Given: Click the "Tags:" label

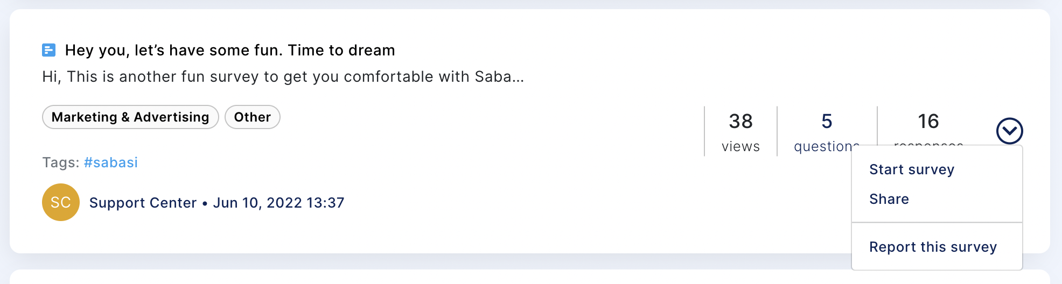Looking at the screenshot, I should [61, 162].
